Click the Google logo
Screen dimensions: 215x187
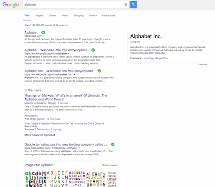pyautogui.click(x=11, y=5)
